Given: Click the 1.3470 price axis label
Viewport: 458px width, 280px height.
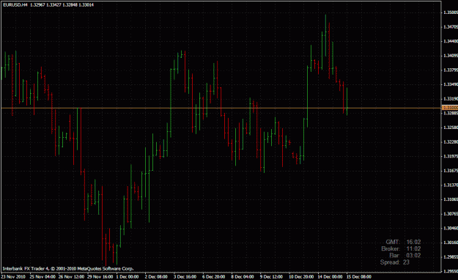Looking at the screenshot, I should click(x=451, y=27).
